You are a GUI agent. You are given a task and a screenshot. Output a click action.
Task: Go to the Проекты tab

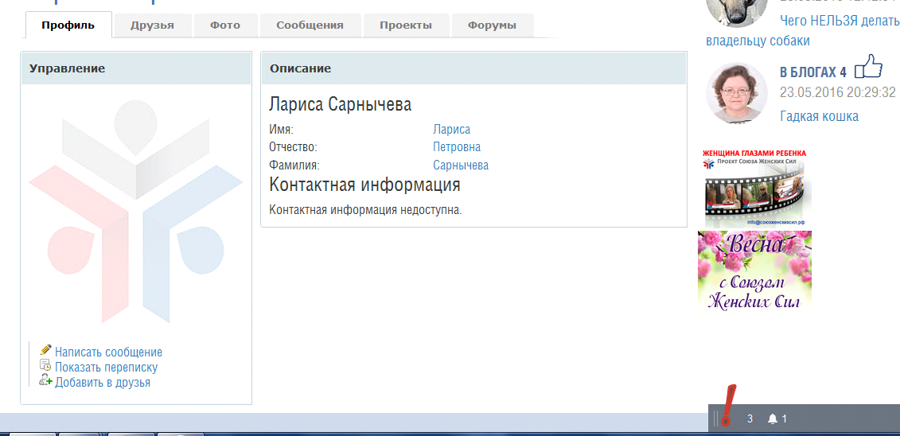coord(406,25)
